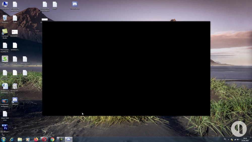Open Opera browser from the taskbar

coord(44,139)
